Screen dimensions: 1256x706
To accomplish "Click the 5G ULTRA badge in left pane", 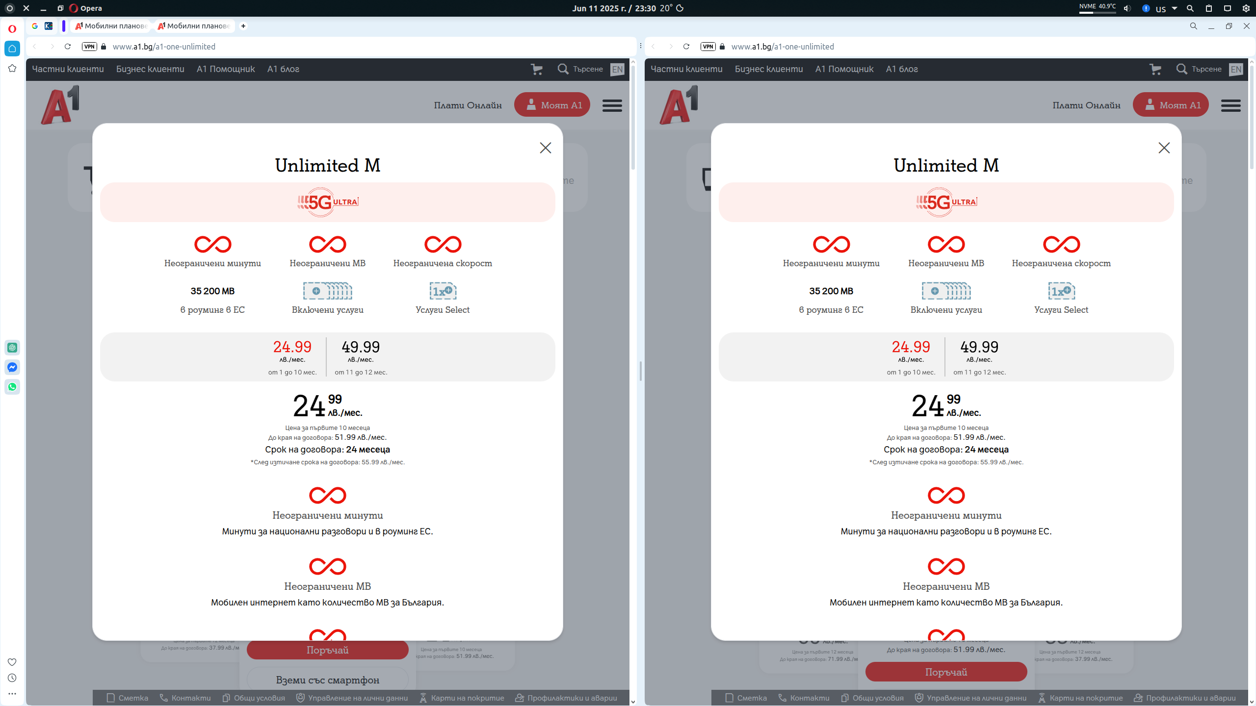I will [328, 202].
